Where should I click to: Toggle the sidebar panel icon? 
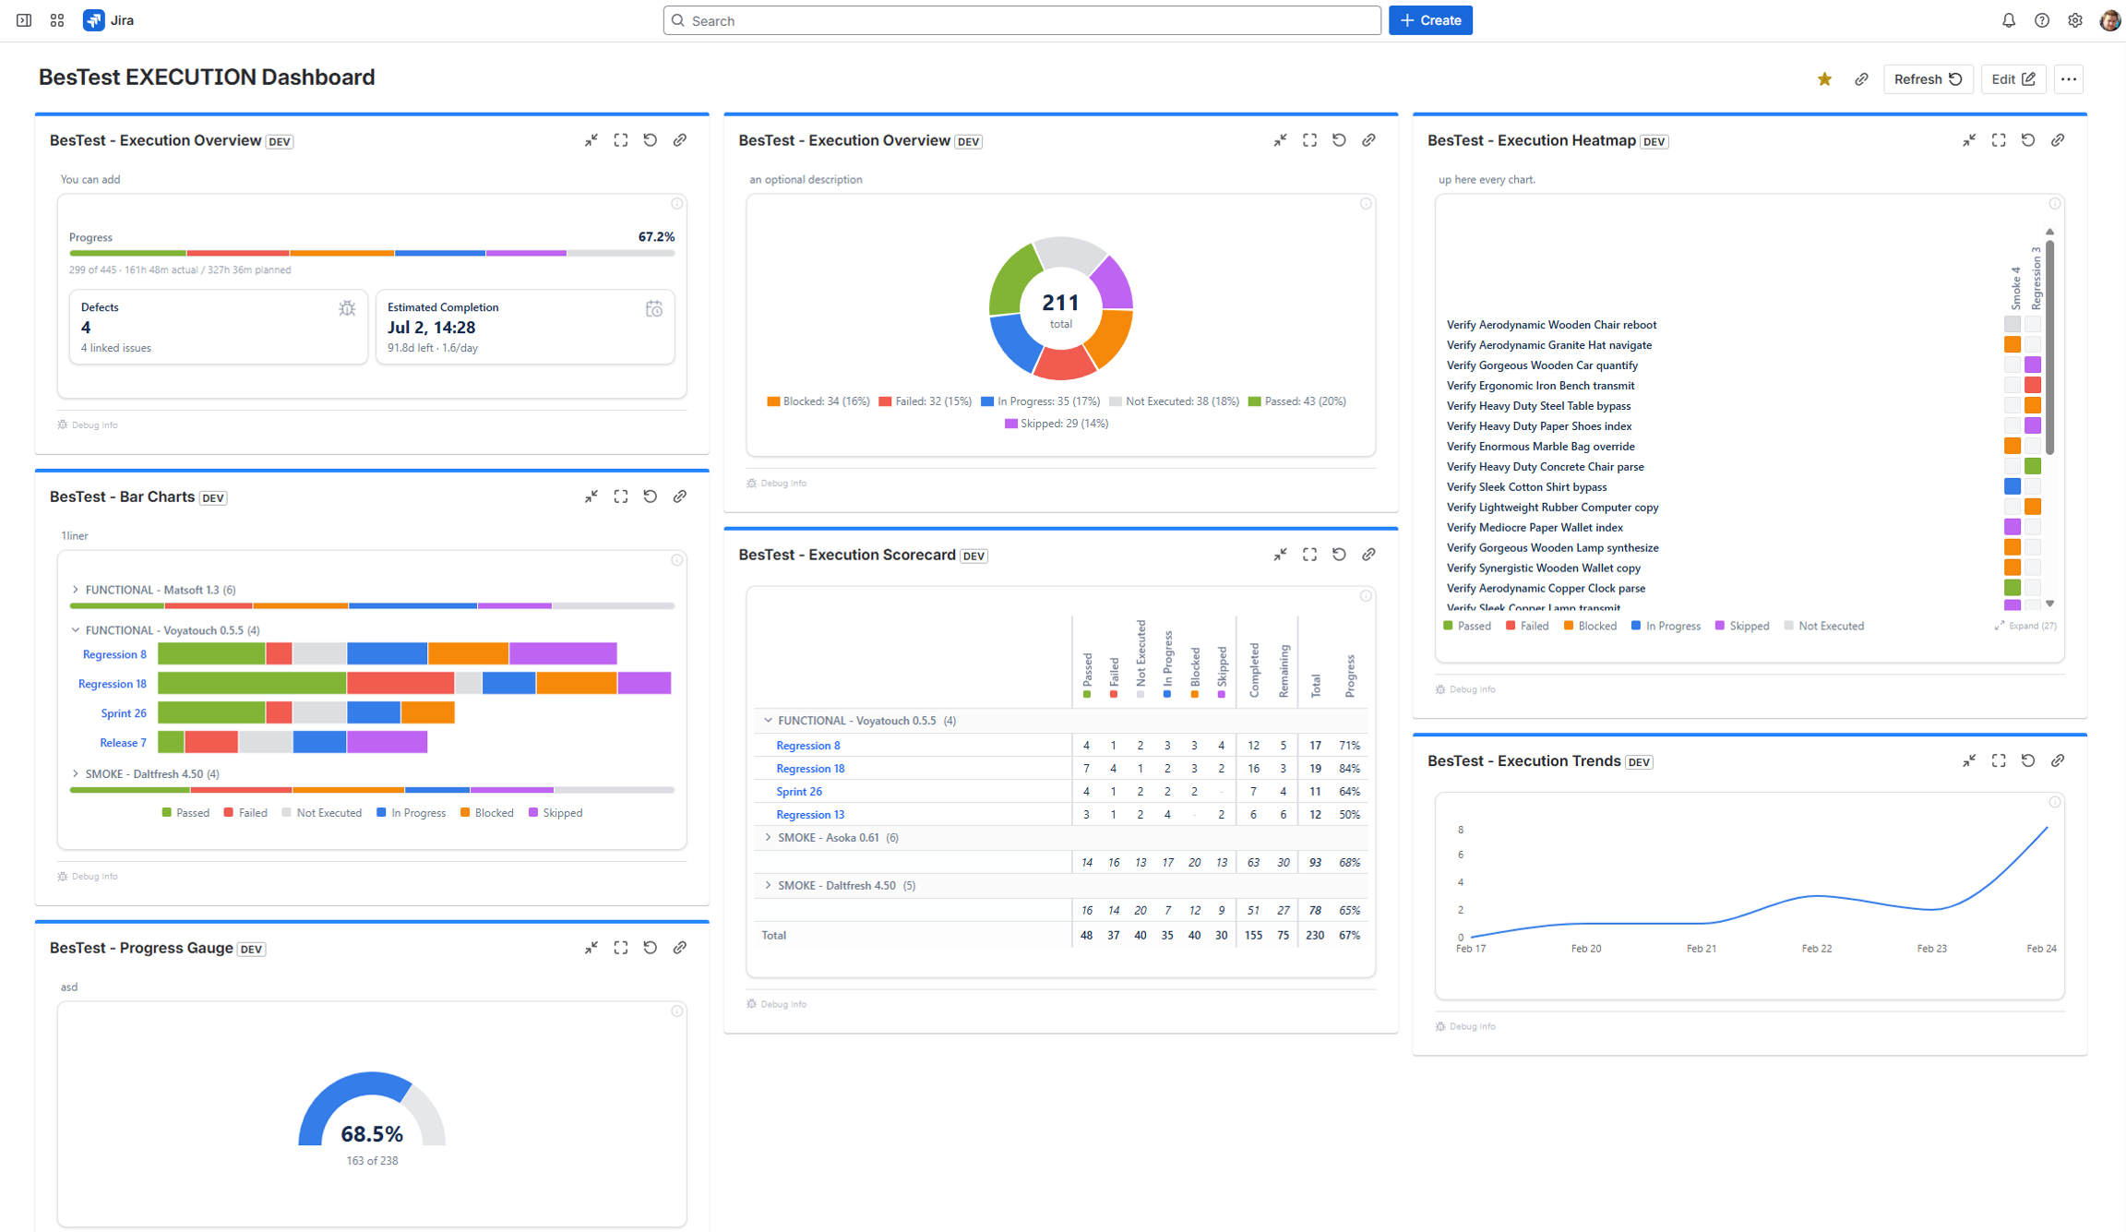point(24,20)
